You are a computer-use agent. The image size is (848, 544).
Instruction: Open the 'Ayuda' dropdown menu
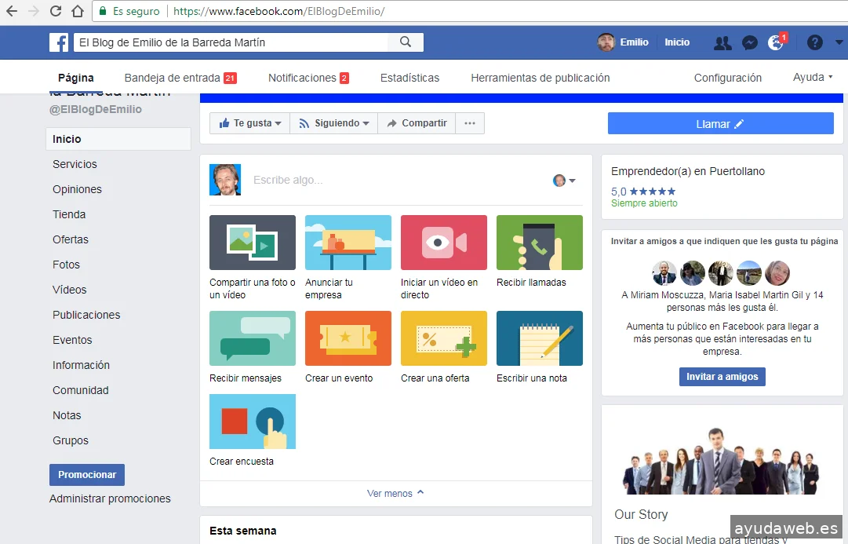[813, 78]
